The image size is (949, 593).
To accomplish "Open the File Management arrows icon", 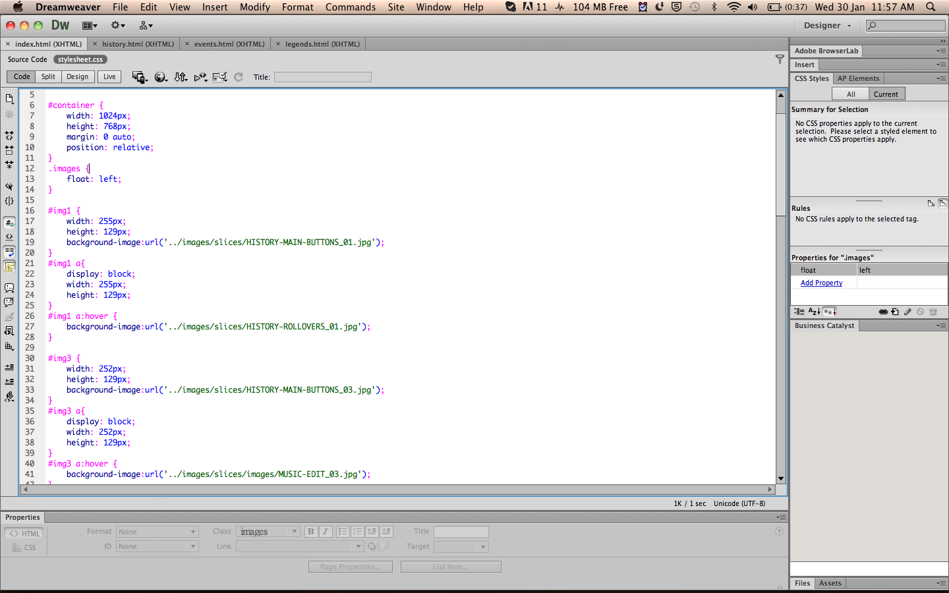I will coord(181,77).
